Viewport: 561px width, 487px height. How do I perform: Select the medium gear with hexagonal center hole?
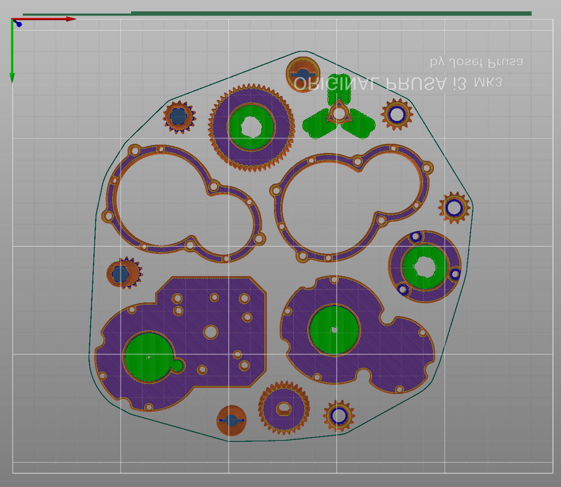(x=284, y=408)
